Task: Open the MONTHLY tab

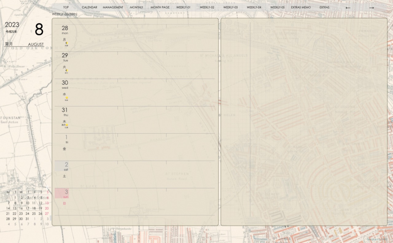Action: point(136,7)
